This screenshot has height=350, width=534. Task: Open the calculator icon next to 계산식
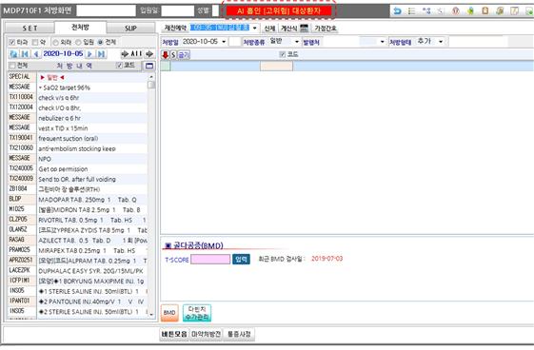[305, 28]
